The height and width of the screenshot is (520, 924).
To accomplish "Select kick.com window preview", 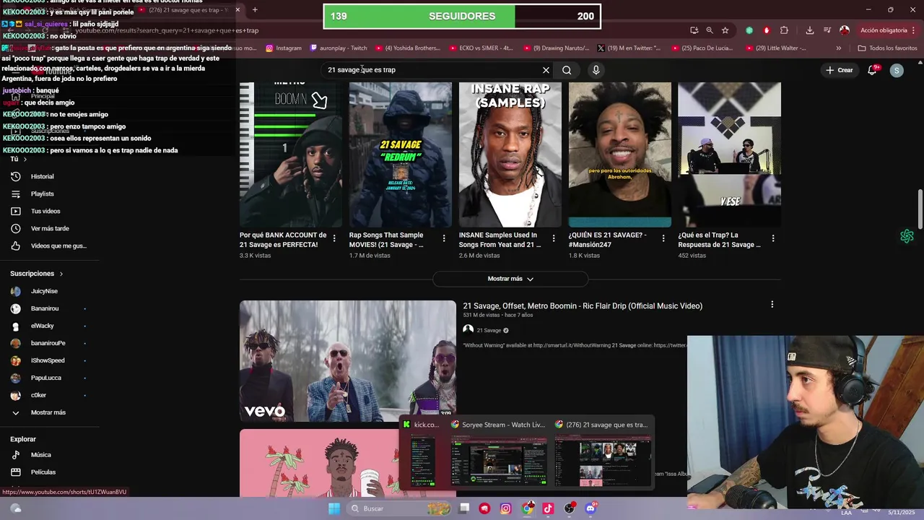I will (x=422, y=454).
